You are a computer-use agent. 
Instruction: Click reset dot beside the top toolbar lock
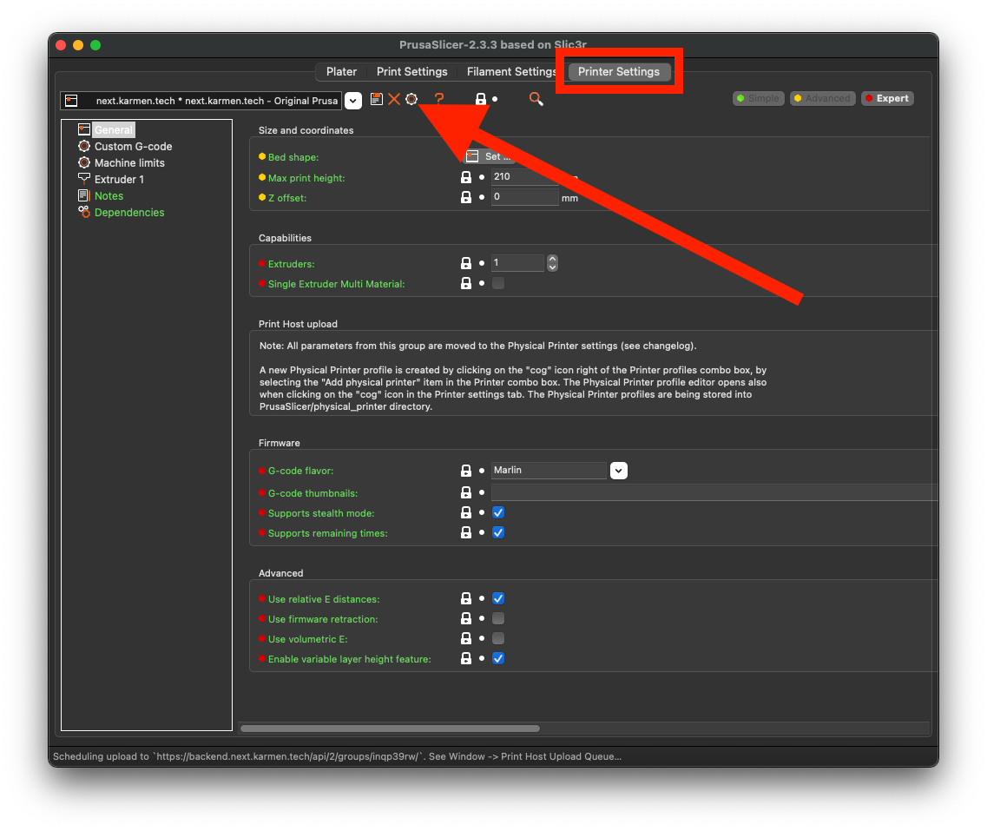[x=495, y=99]
